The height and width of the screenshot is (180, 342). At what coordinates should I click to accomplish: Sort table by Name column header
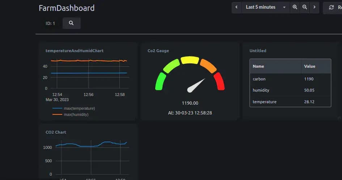pos(258,66)
